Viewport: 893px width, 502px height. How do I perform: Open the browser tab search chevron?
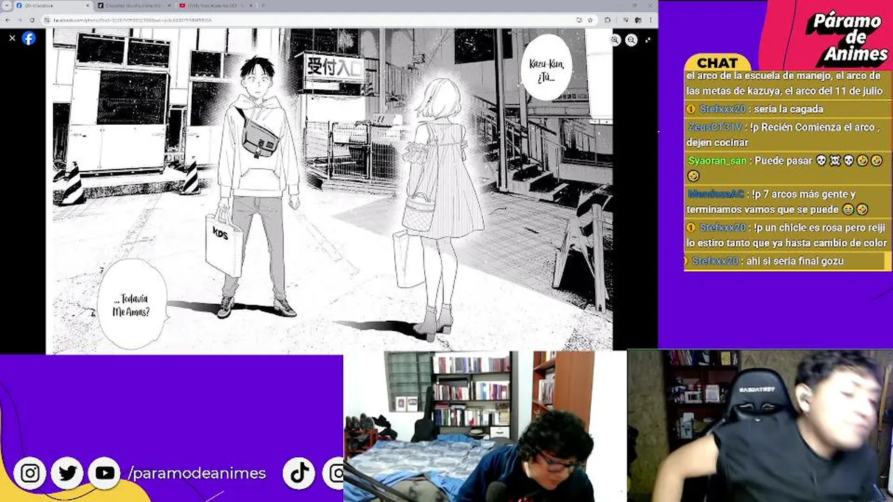point(6,6)
